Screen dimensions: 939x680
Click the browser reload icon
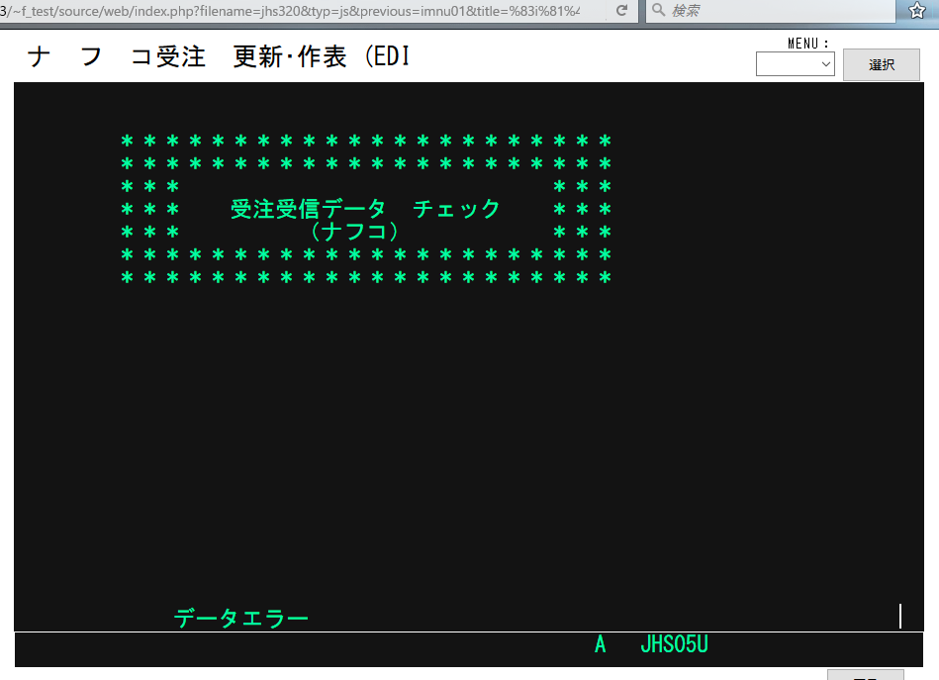(621, 10)
